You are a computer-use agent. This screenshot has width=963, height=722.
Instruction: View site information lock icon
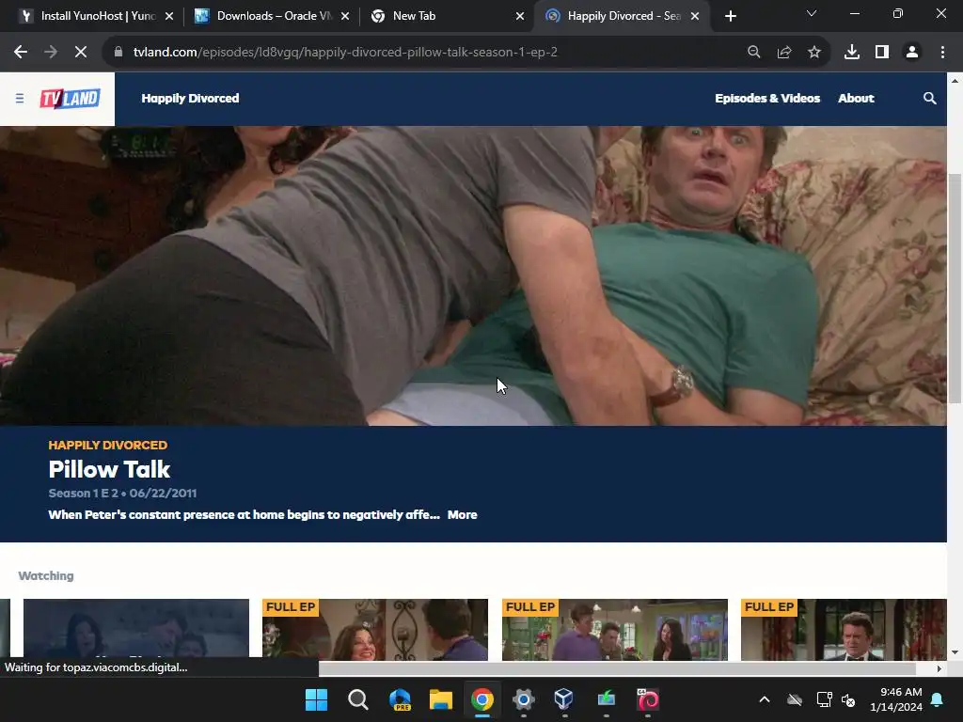tap(118, 53)
